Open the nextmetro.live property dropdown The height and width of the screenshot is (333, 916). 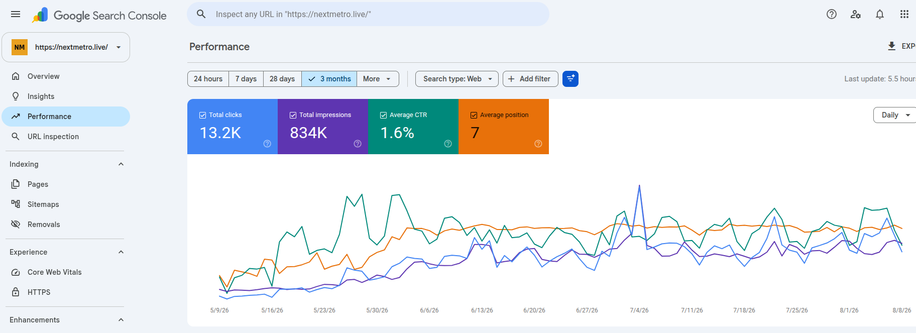point(66,47)
